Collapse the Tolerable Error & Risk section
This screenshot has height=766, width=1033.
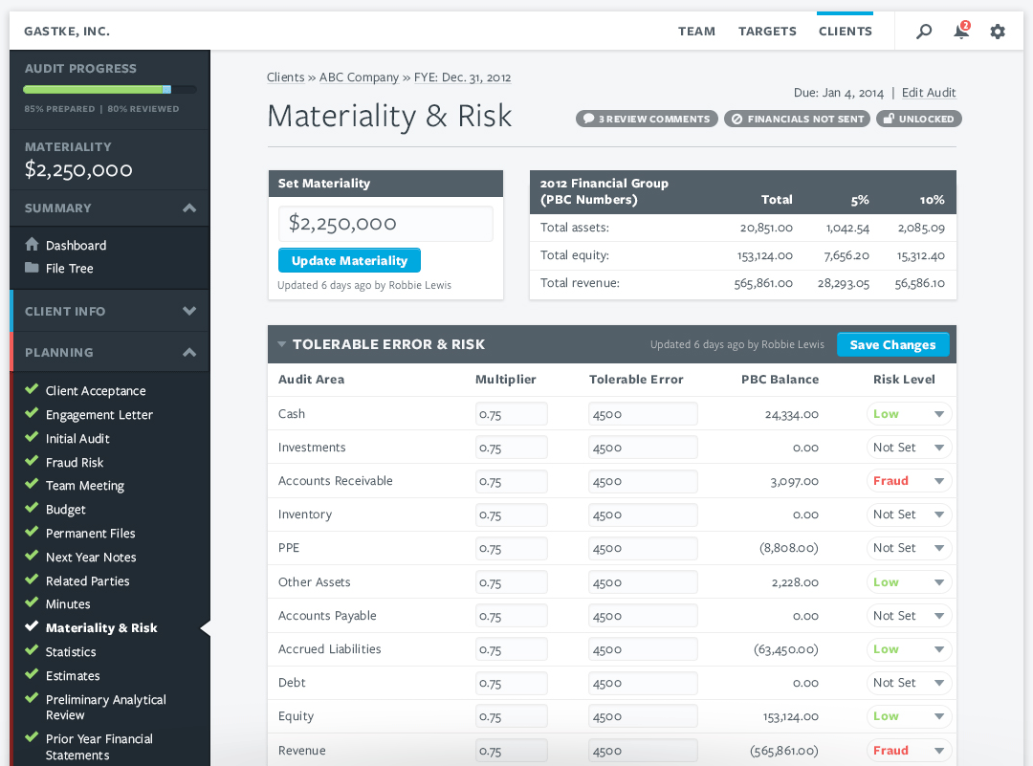coord(281,344)
